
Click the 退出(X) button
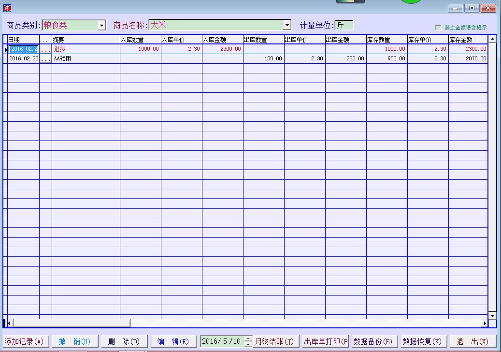coord(473,341)
